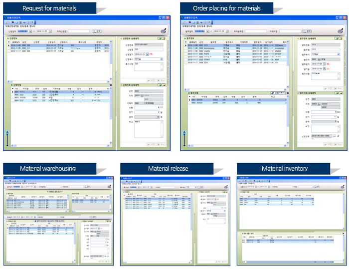349x269 pixels.
Task: Expand the department combo box in Request detail panel
Action: point(162,59)
